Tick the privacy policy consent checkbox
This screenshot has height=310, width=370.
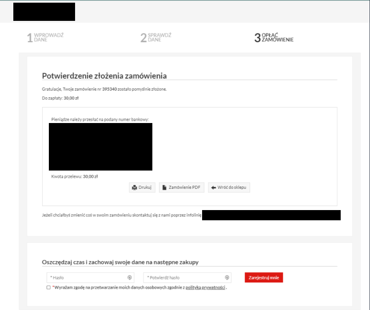coord(48,287)
